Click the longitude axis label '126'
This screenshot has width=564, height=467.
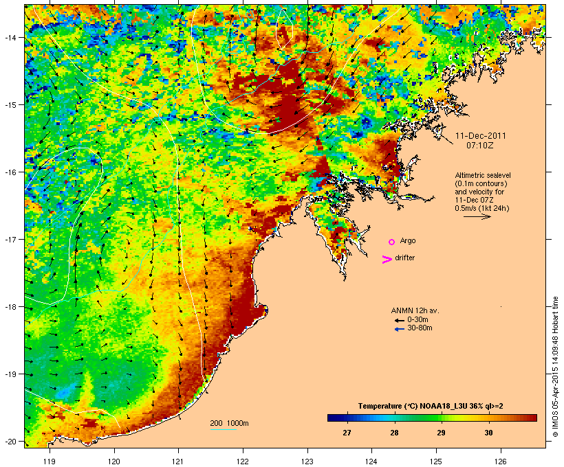point(501,462)
